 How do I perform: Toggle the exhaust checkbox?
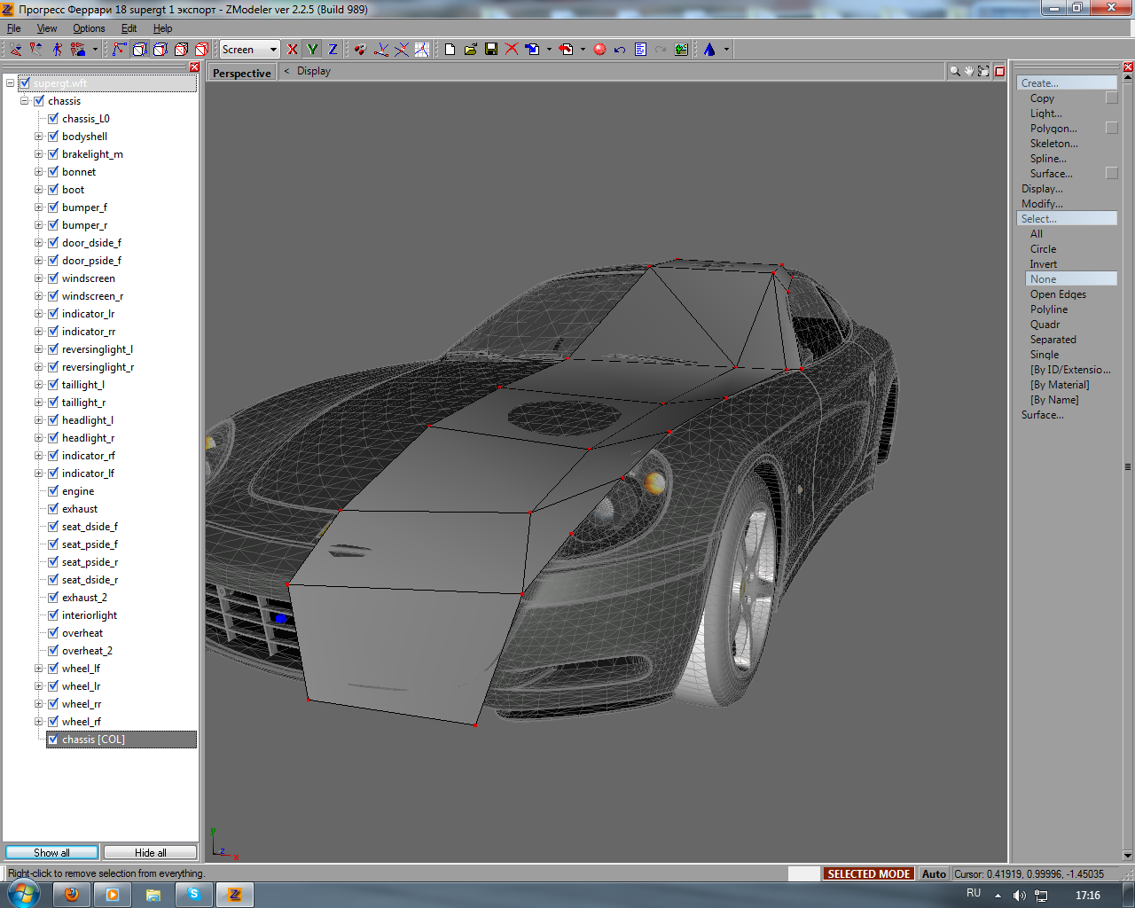[53, 509]
